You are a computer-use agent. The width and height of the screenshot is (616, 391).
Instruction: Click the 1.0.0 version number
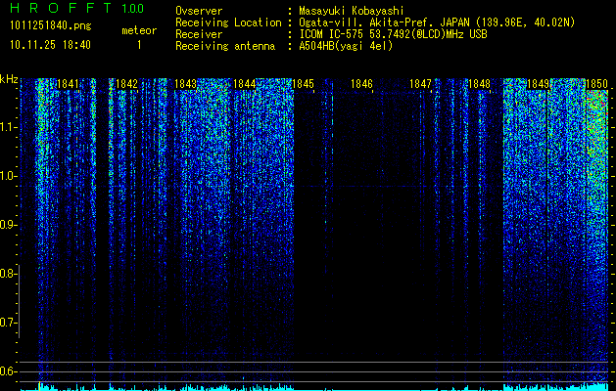click(133, 8)
